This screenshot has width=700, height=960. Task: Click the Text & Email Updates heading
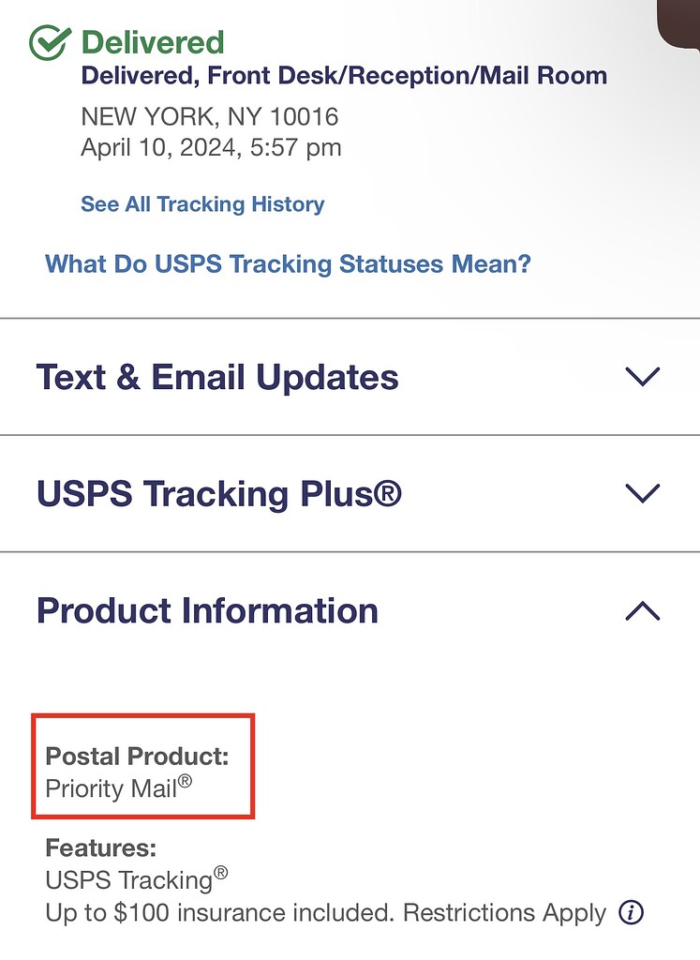coord(217,377)
